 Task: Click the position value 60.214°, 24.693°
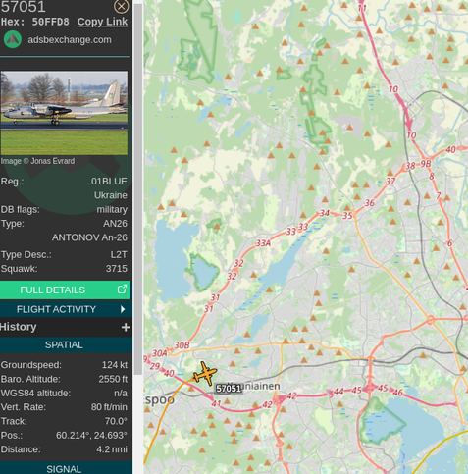pyautogui.click(x=91, y=435)
